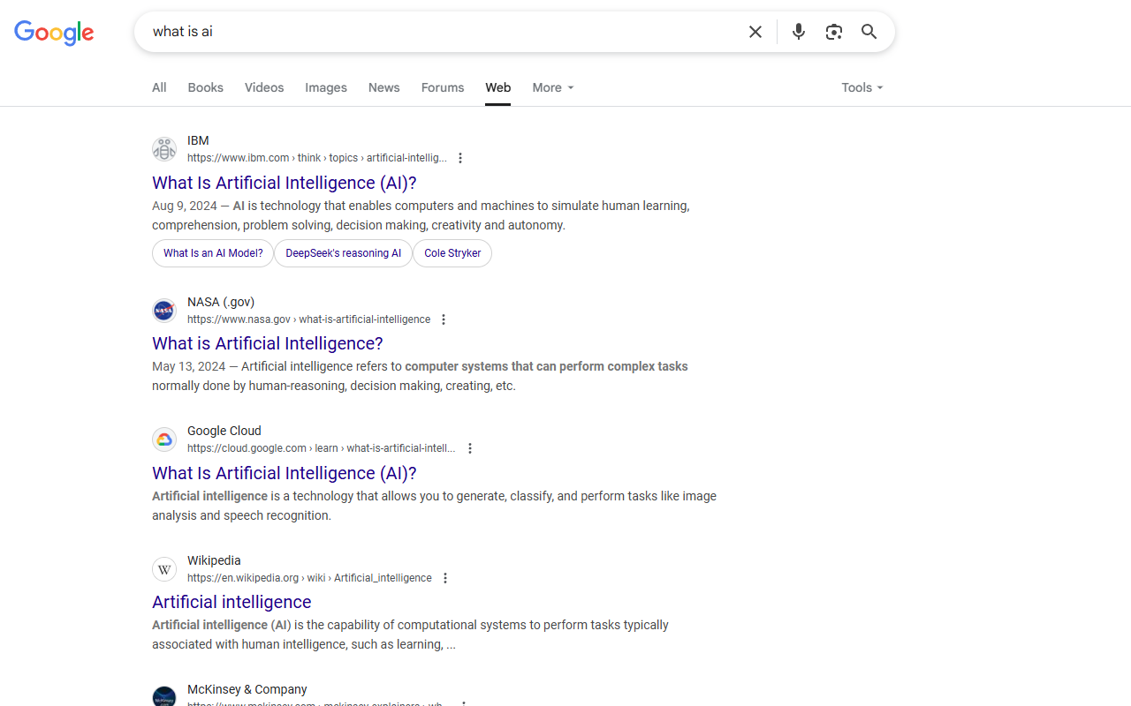Open the Tools dropdown
This screenshot has width=1131, height=706.
862,87
